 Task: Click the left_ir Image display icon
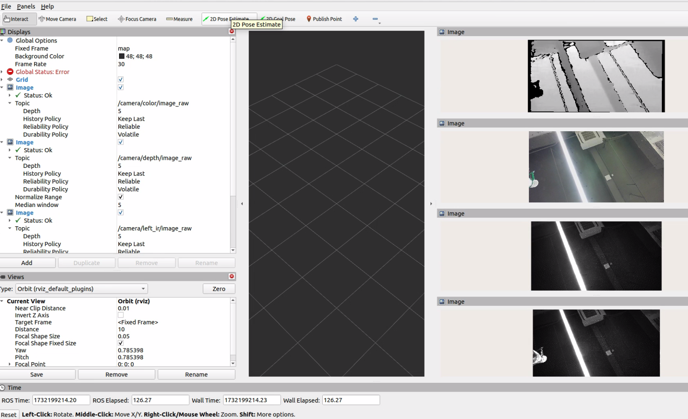point(10,212)
